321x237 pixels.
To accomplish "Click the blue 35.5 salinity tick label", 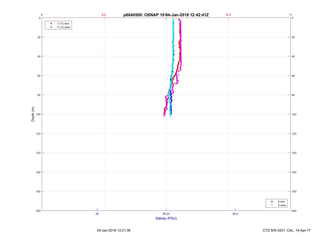I will [x=235, y=214].
